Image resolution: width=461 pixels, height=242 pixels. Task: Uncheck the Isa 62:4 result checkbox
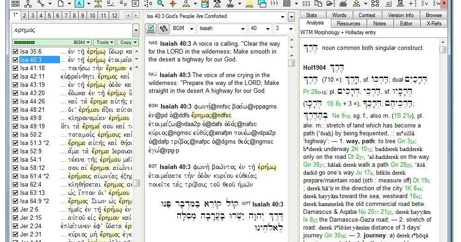coord(16,185)
